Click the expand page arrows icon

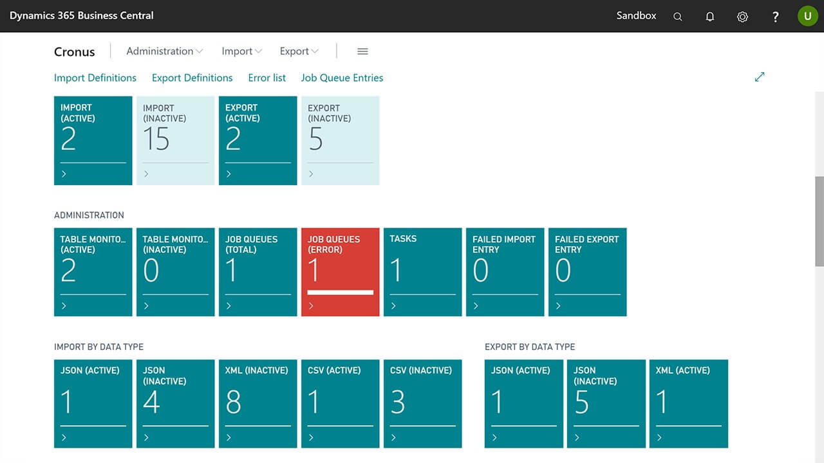pyautogui.click(x=760, y=77)
